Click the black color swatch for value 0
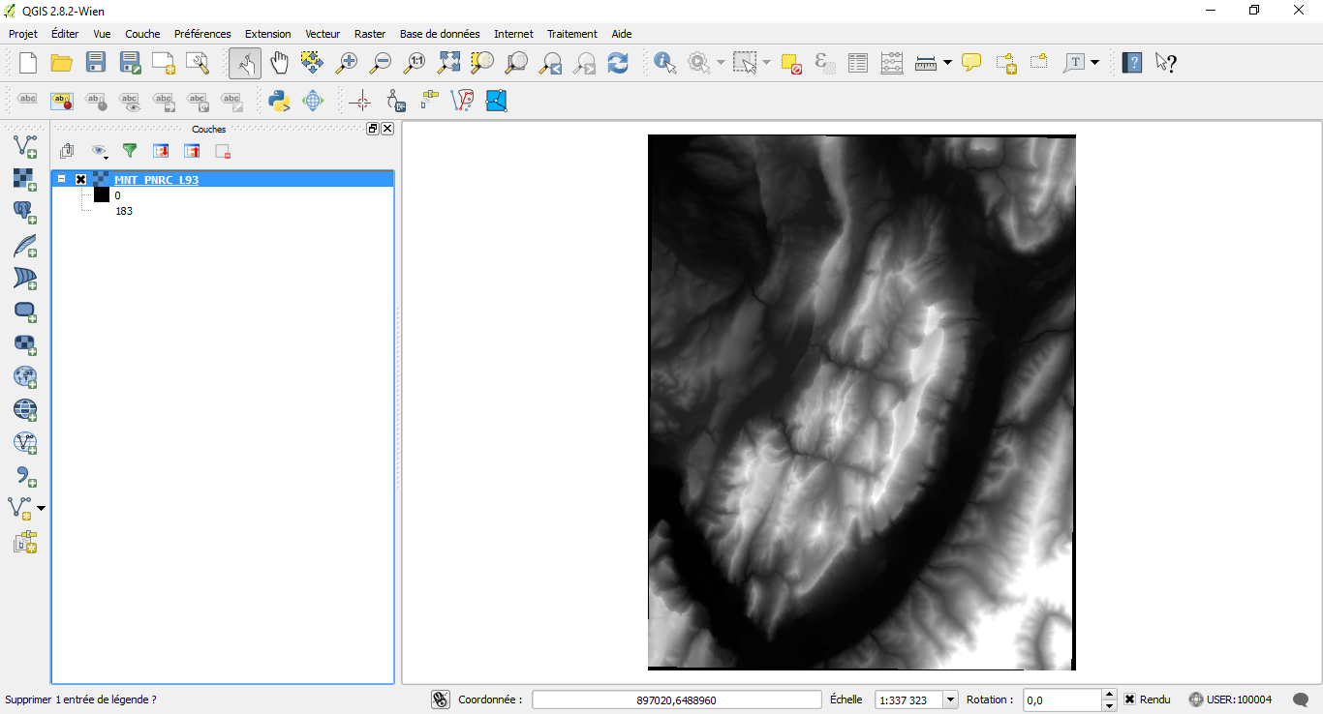1323x714 pixels. pyautogui.click(x=101, y=194)
